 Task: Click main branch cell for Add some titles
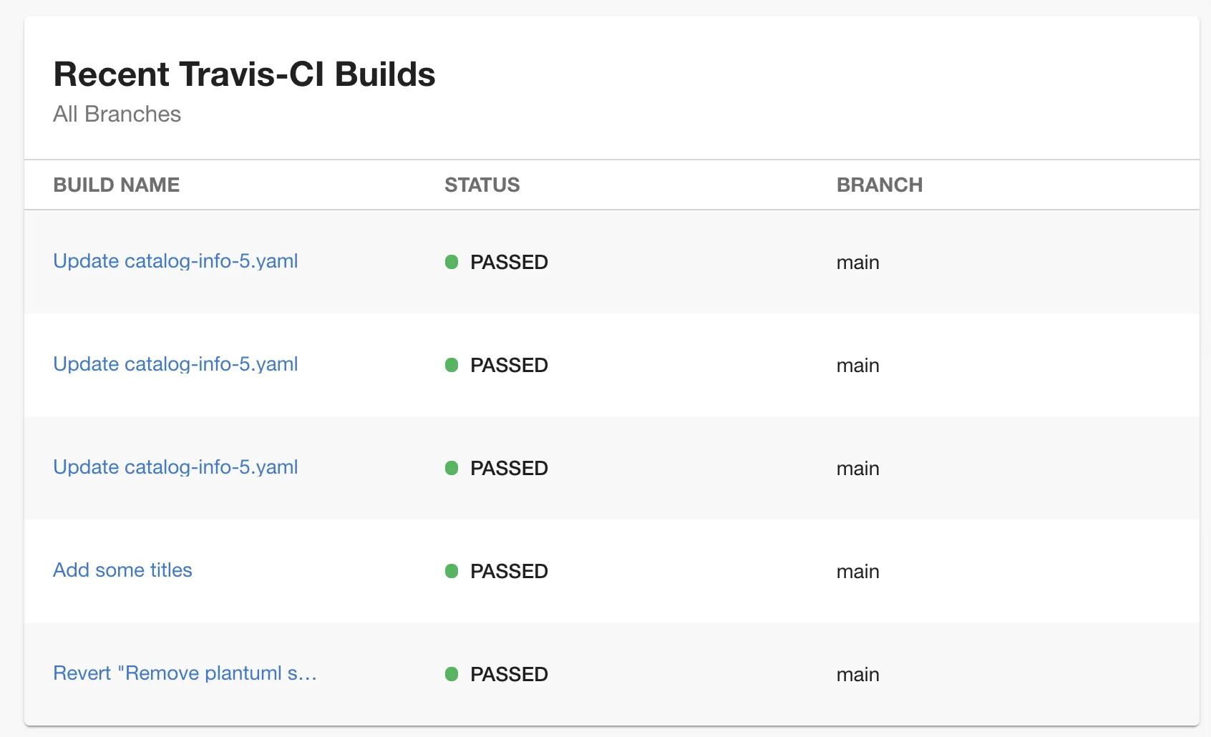[x=857, y=572]
